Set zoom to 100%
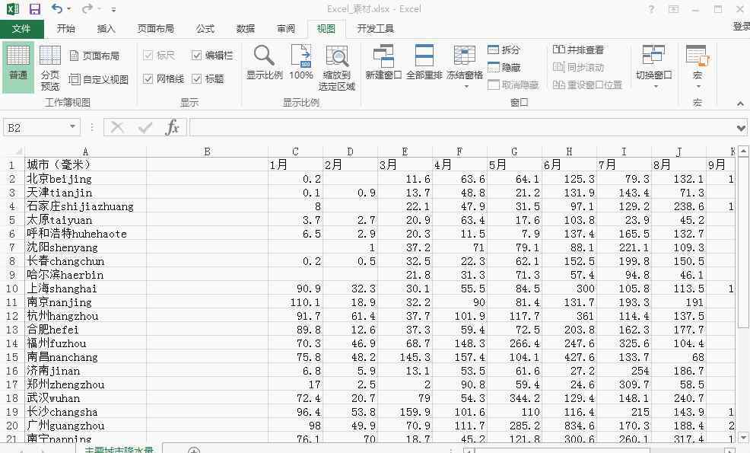Image resolution: width=750 pixels, height=453 pixels. click(301, 62)
